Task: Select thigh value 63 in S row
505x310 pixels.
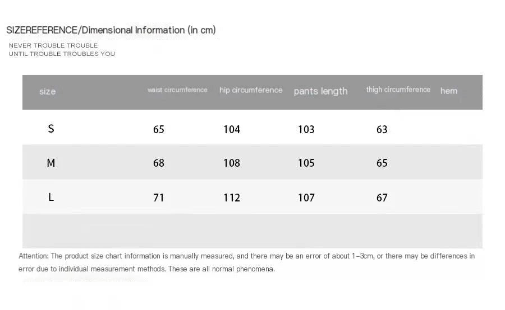Action: [382, 129]
